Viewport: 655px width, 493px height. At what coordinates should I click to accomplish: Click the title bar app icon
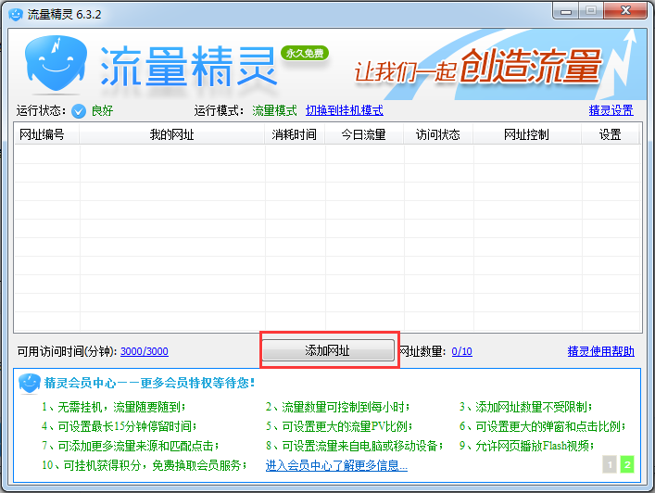pos(16,14)
